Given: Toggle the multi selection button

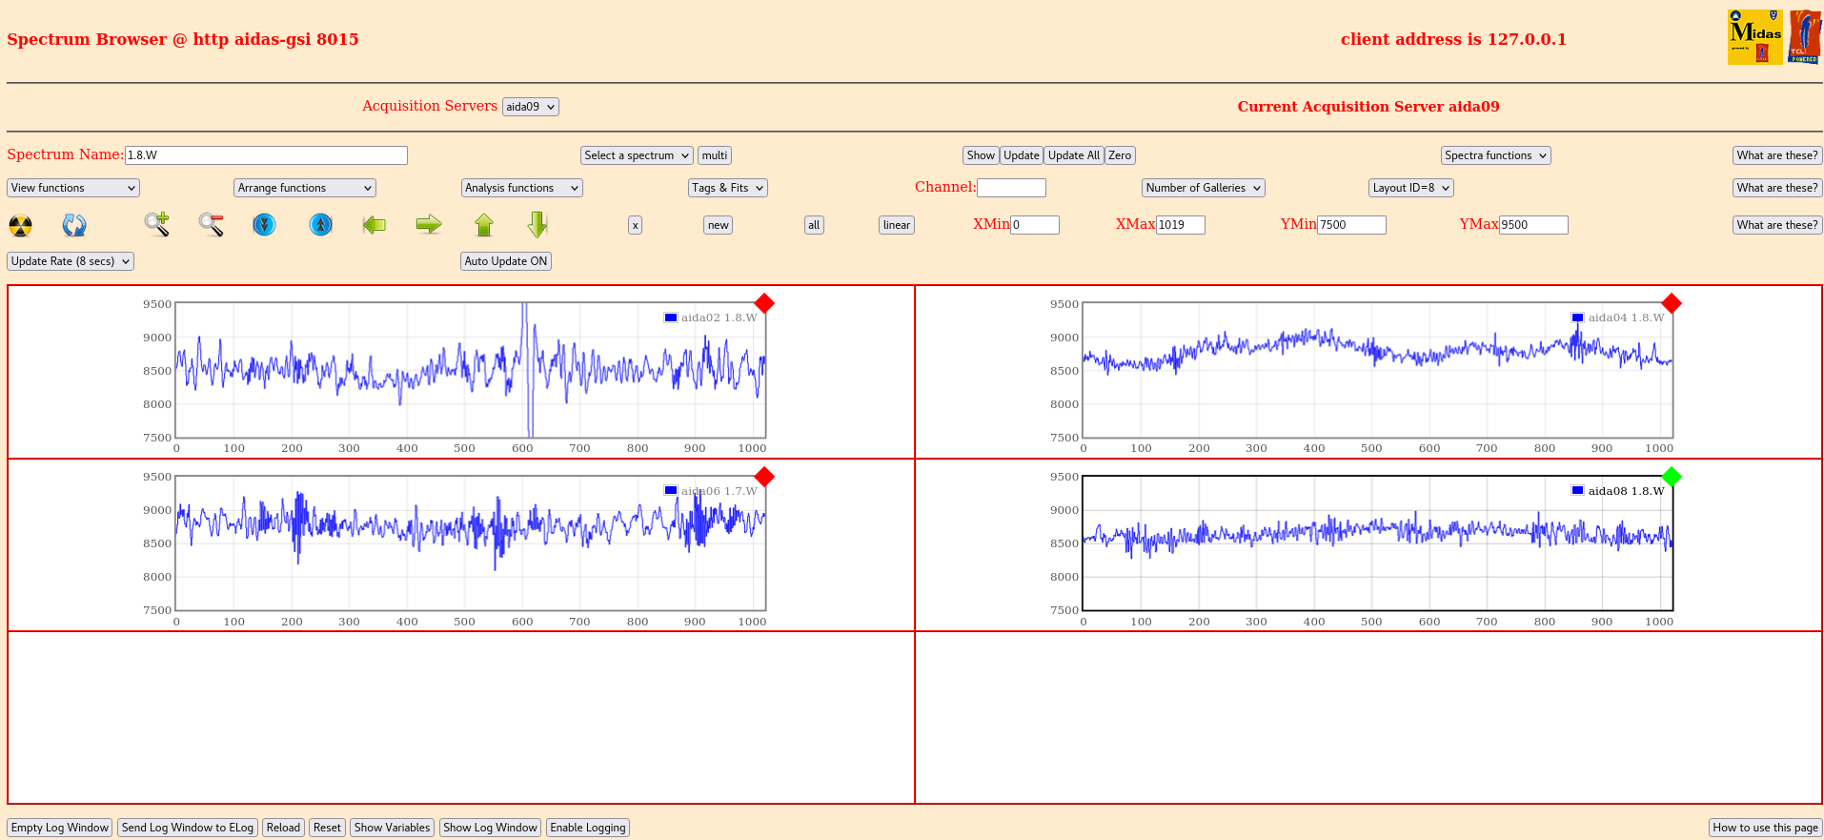Looking at the screenshot, I should [x=715, y=155].
